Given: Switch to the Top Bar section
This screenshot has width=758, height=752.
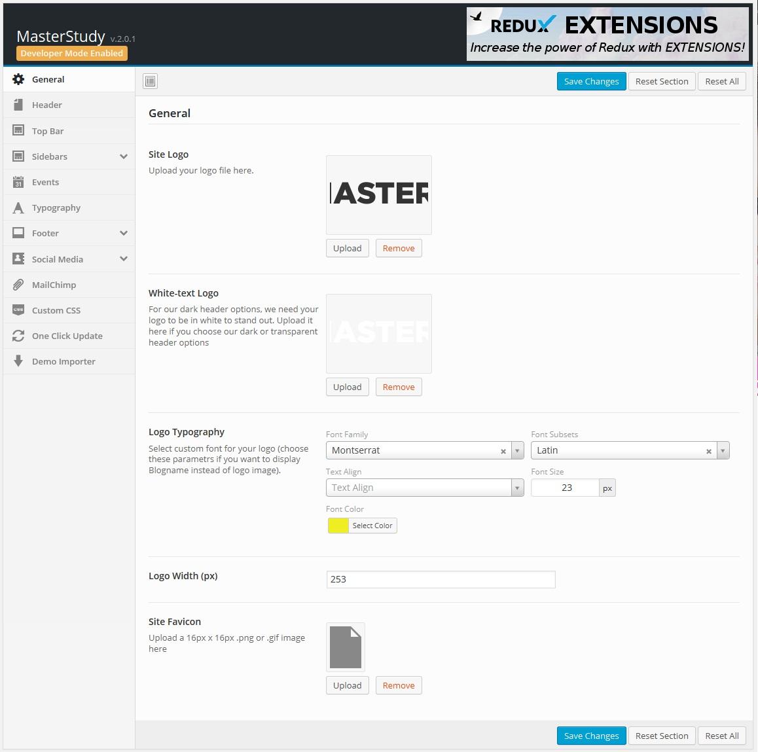Looking at the screenshot, I should [x=69, y=130].
